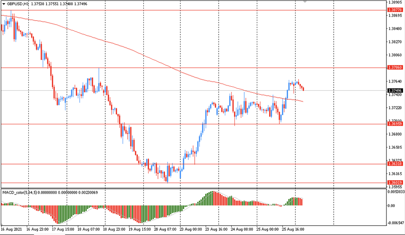Image resolution: width=405 pixels, height=235 pixels.
Task: Click the 1.38480 price scale value
Action: coord(395,29)
